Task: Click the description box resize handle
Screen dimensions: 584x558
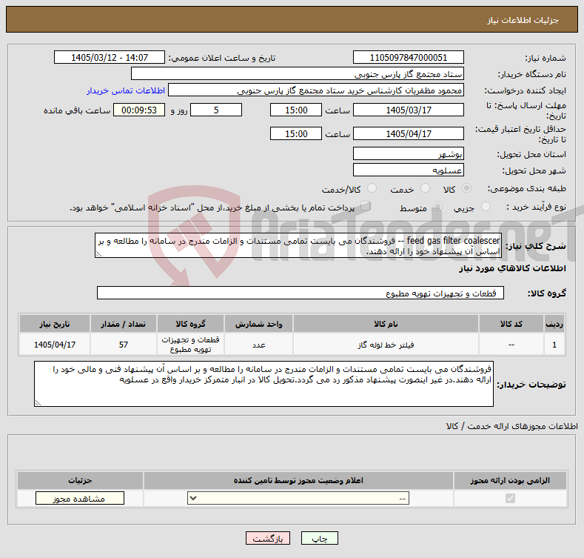Action: coord(98,254)
